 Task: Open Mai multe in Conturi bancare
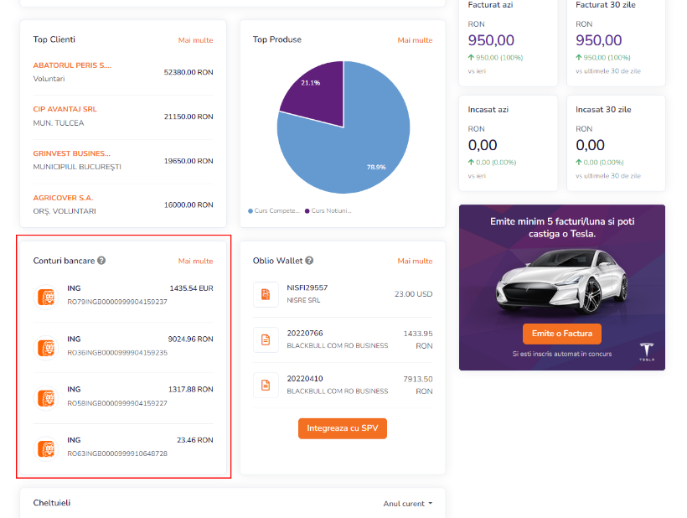(x=195, y=261)
